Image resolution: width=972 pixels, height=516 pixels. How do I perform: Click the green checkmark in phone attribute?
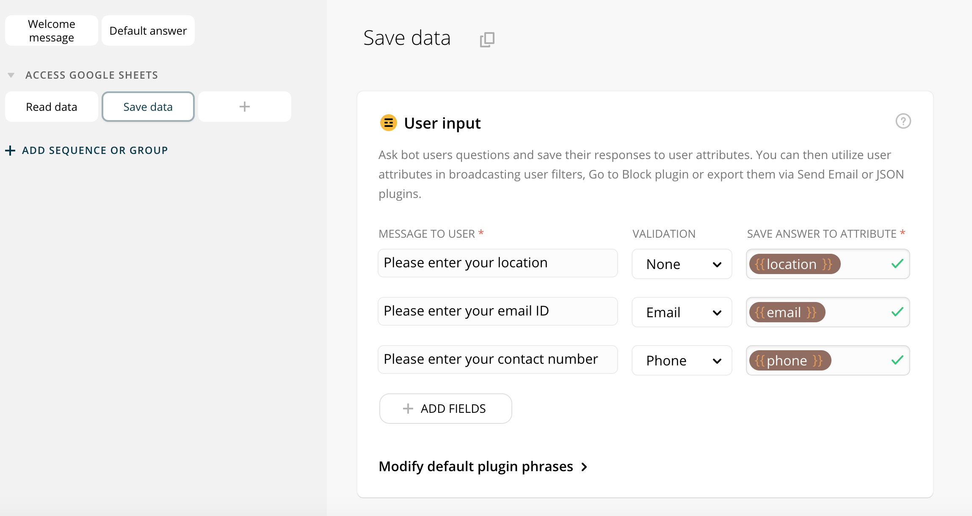(897, 360)
